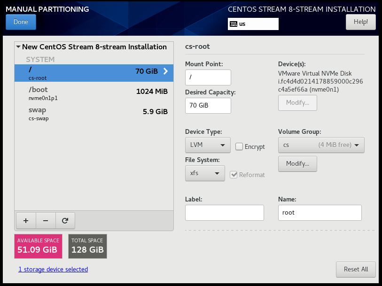Toggle the Reformat checkbox
Viewport: 382px width, 286px height.
(x=234, y=175)
